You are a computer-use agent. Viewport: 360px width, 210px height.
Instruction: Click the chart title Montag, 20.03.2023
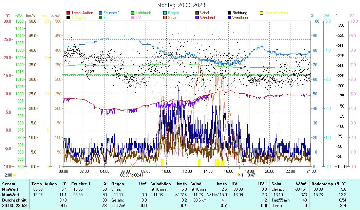coord(181,5)
